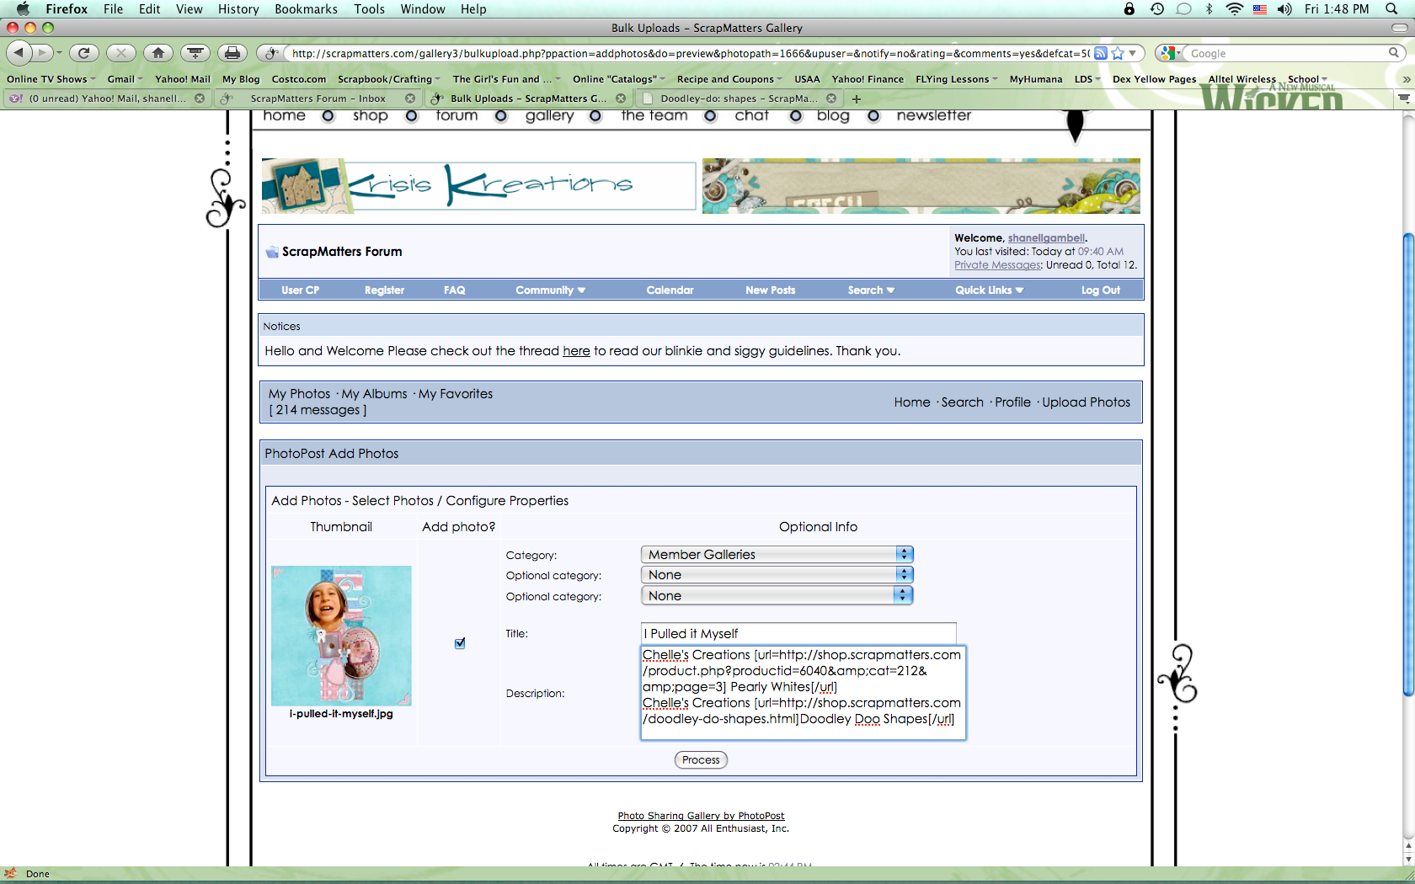Switch to the Doodley-do: shapes tab
Image resolution: width=1415 pixels, height=884 pixels.
[x=739, y=99]
